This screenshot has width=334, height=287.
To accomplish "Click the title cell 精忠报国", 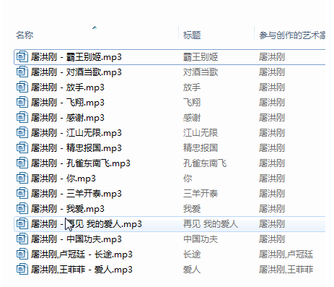I will pos(201,148).
